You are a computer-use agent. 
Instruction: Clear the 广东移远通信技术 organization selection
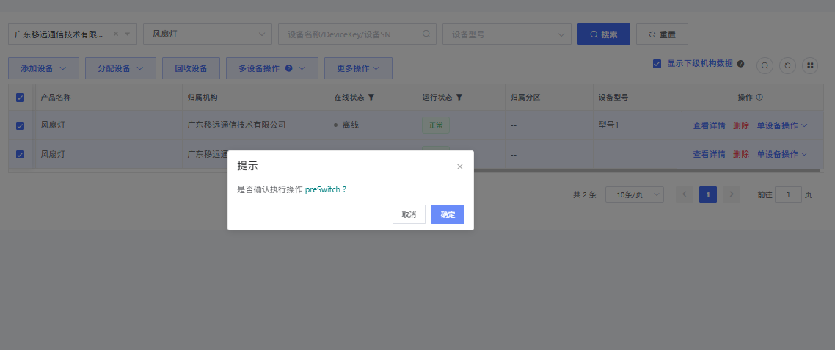(x=116, y=34)
